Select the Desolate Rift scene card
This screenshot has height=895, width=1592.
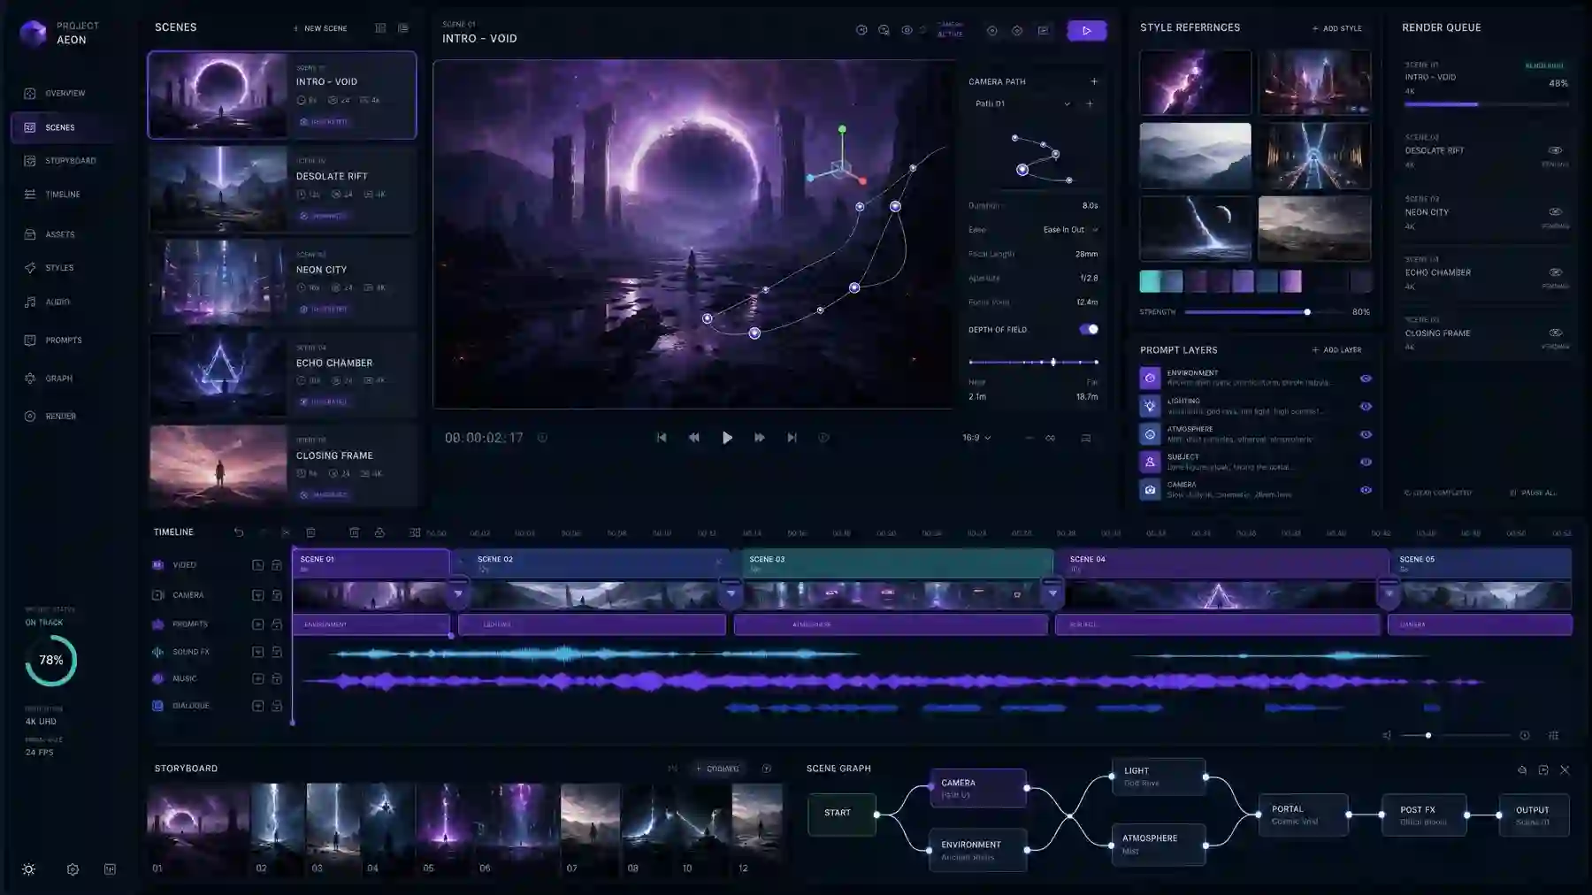282,188
